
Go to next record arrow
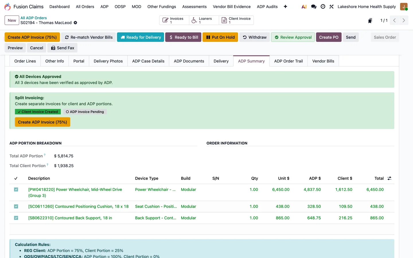click(x=404, y=20)
